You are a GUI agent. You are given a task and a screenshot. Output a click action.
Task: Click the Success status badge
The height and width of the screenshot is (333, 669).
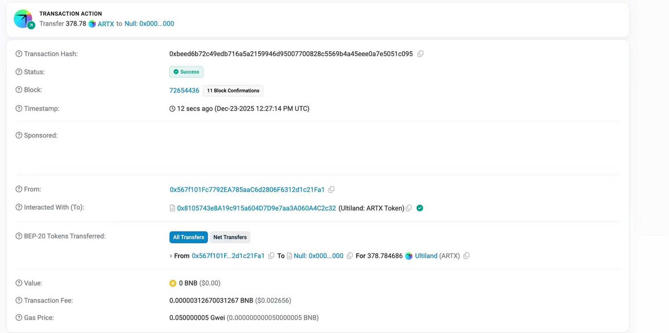tap(186, 72)
